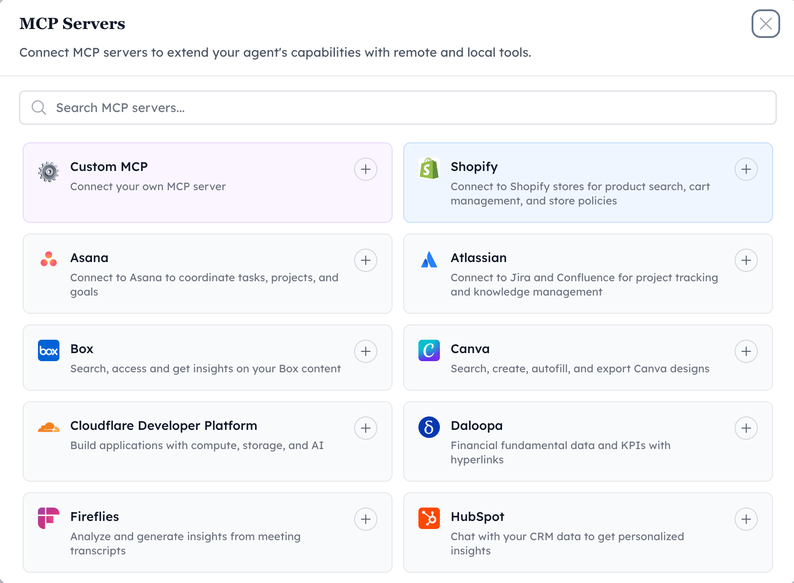Viewport: 794px width, 583px height.
Task: Click the Fireflies logo icon
Action: coord(48,519)
